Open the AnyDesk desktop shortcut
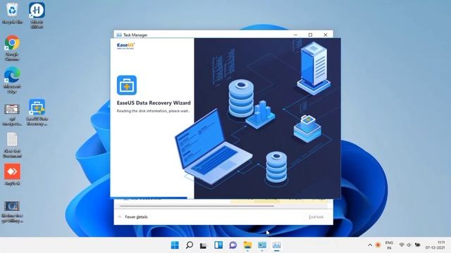This screenshot has width=451, height=253. [12, 174]
